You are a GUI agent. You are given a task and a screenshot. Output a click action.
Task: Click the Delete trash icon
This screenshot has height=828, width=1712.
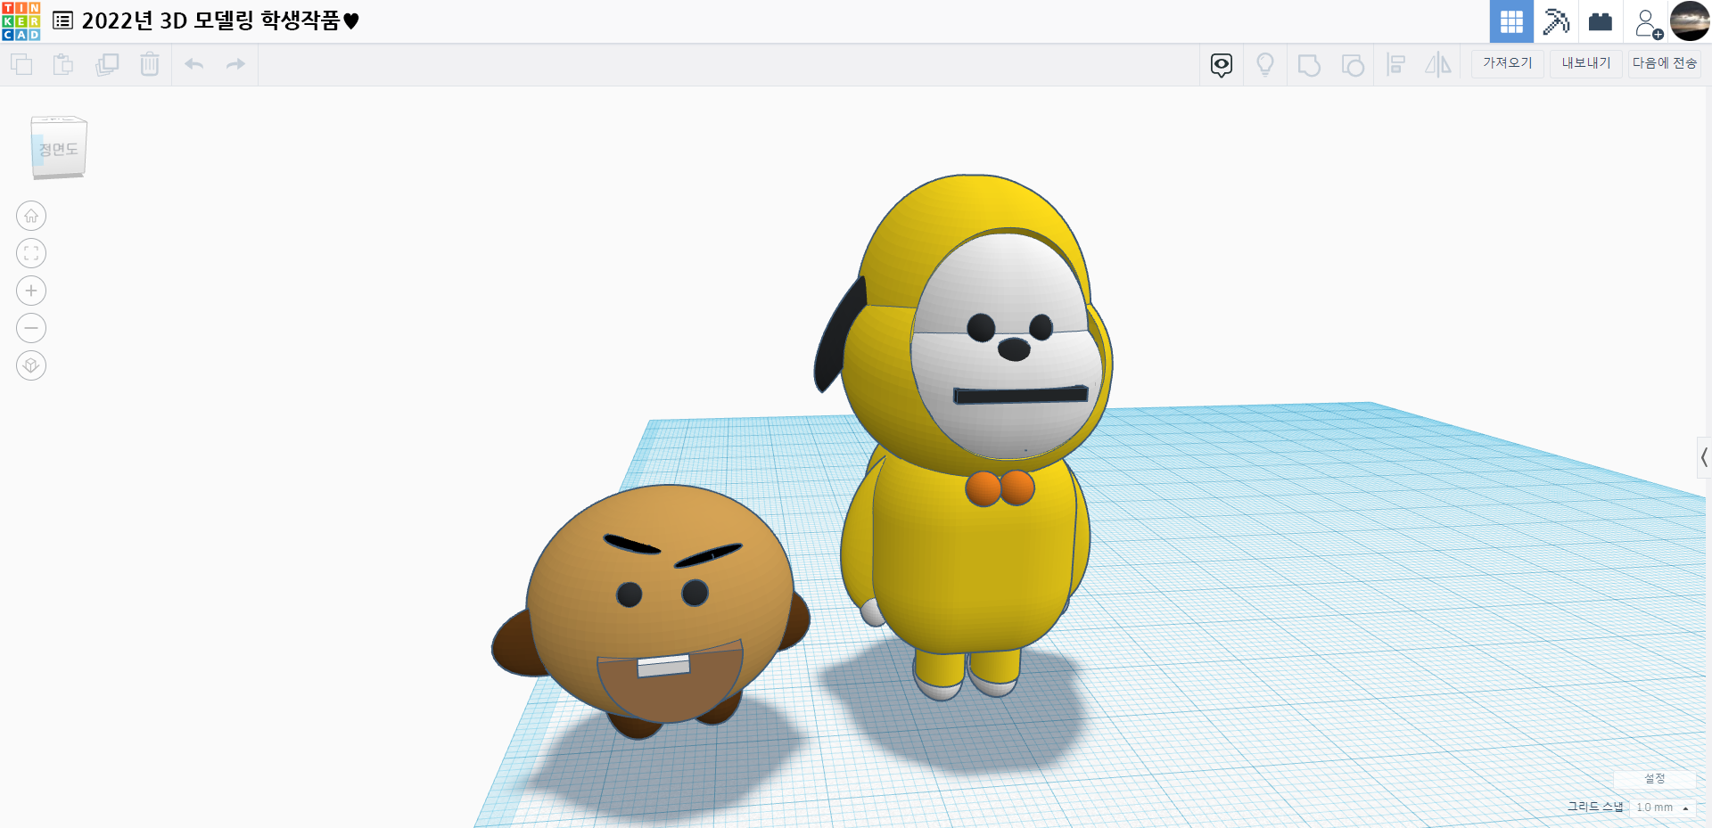(150, 64)
